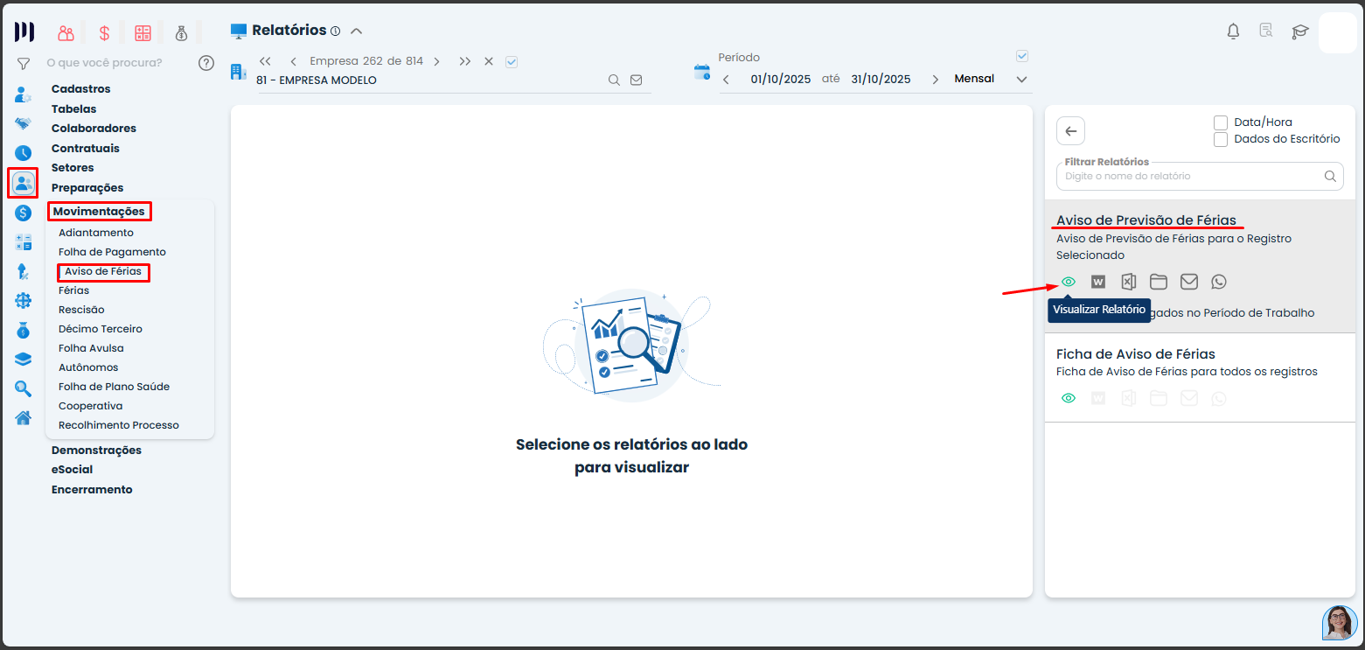Click the folder icon for Aviso de Previsão
1365x650 pixels.
click(x=1159, y=282)
